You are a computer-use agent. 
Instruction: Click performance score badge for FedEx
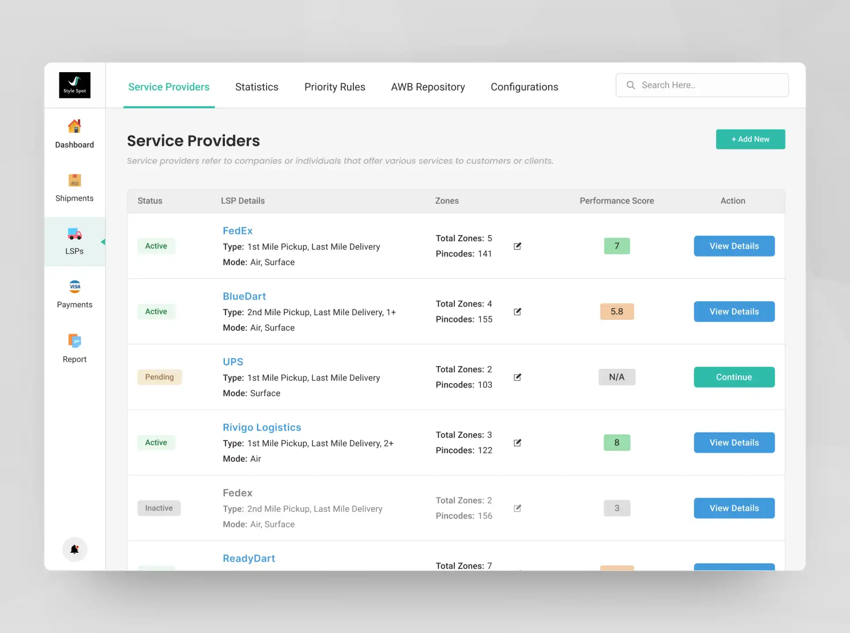(617, 245)
